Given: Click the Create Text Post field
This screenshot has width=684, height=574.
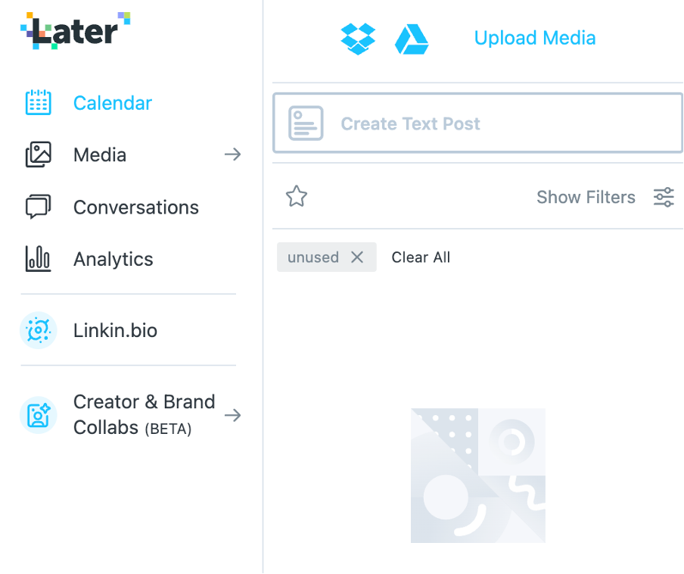Looking at the screenshot, I should pos(477,123).
